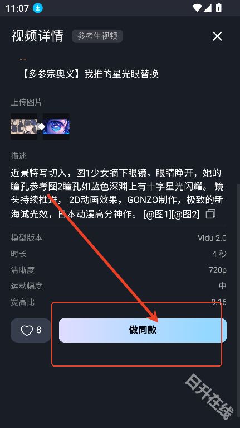
Task: Tap the [@图2] reference tag
Action: pos(185,215)
